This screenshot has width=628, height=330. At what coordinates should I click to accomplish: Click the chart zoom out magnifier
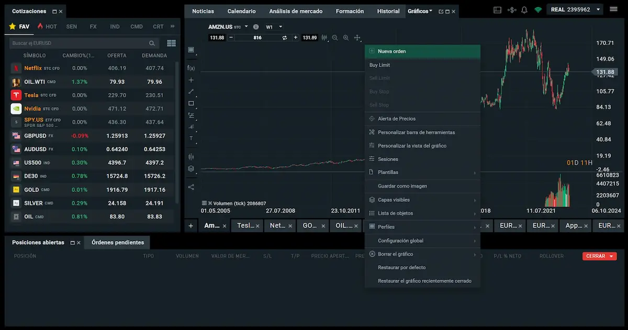coord(335,38)
